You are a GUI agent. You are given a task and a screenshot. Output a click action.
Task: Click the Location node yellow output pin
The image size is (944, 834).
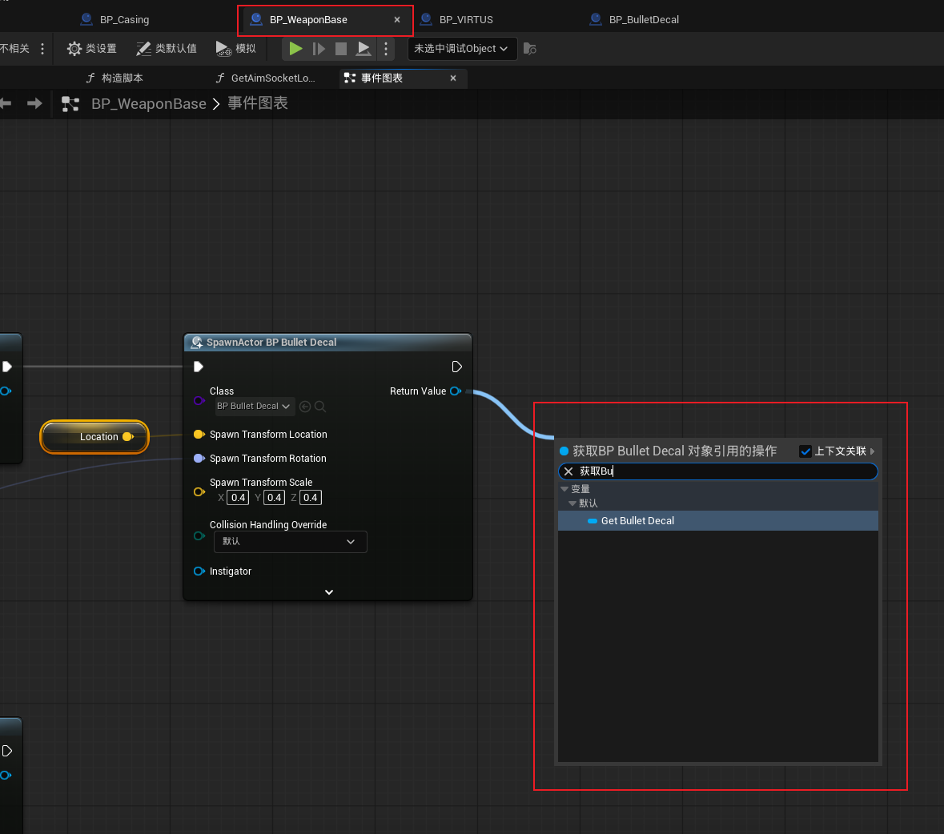tap(127, 437)
